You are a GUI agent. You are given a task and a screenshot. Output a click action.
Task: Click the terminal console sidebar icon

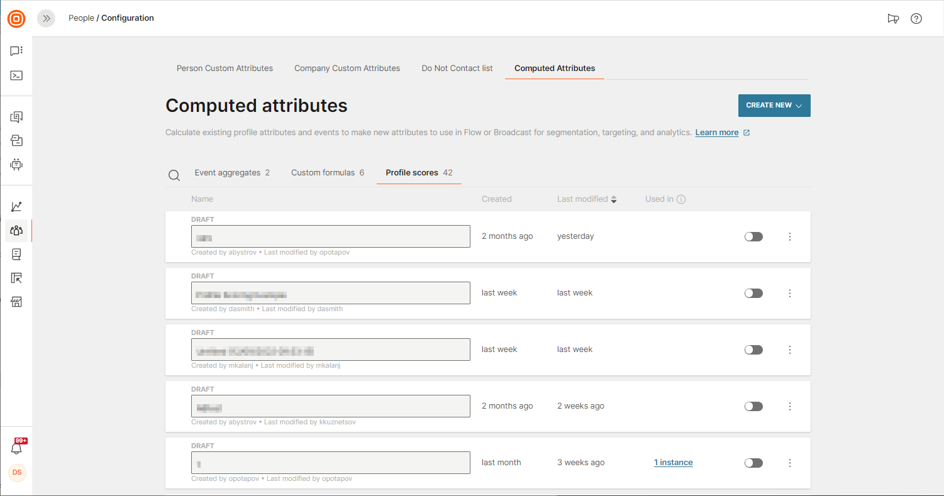[17, 75]
